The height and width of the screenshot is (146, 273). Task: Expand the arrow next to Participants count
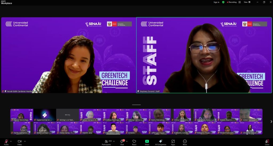(114, 141)
